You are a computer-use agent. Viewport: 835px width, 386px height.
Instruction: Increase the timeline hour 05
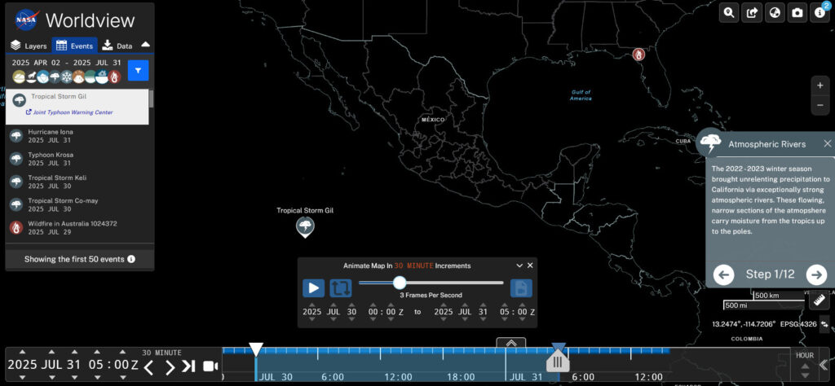pos(98,352)
